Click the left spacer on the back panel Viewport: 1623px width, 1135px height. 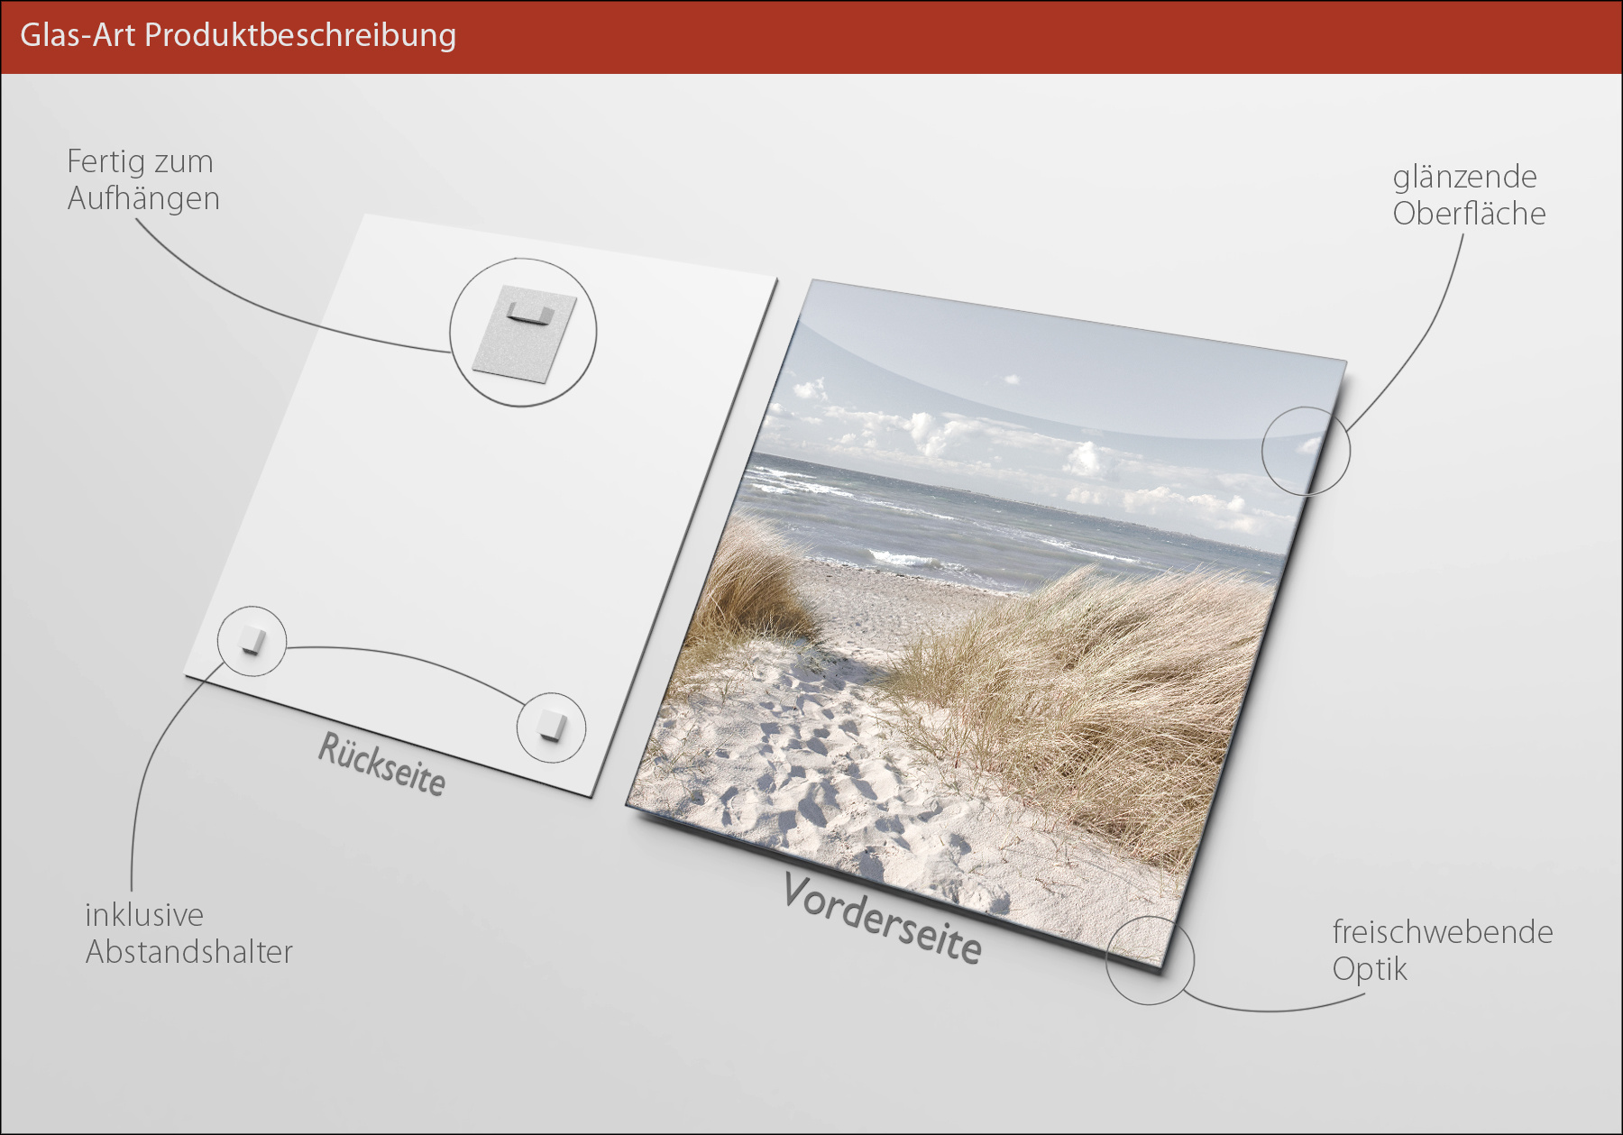[x=252, y=641]
